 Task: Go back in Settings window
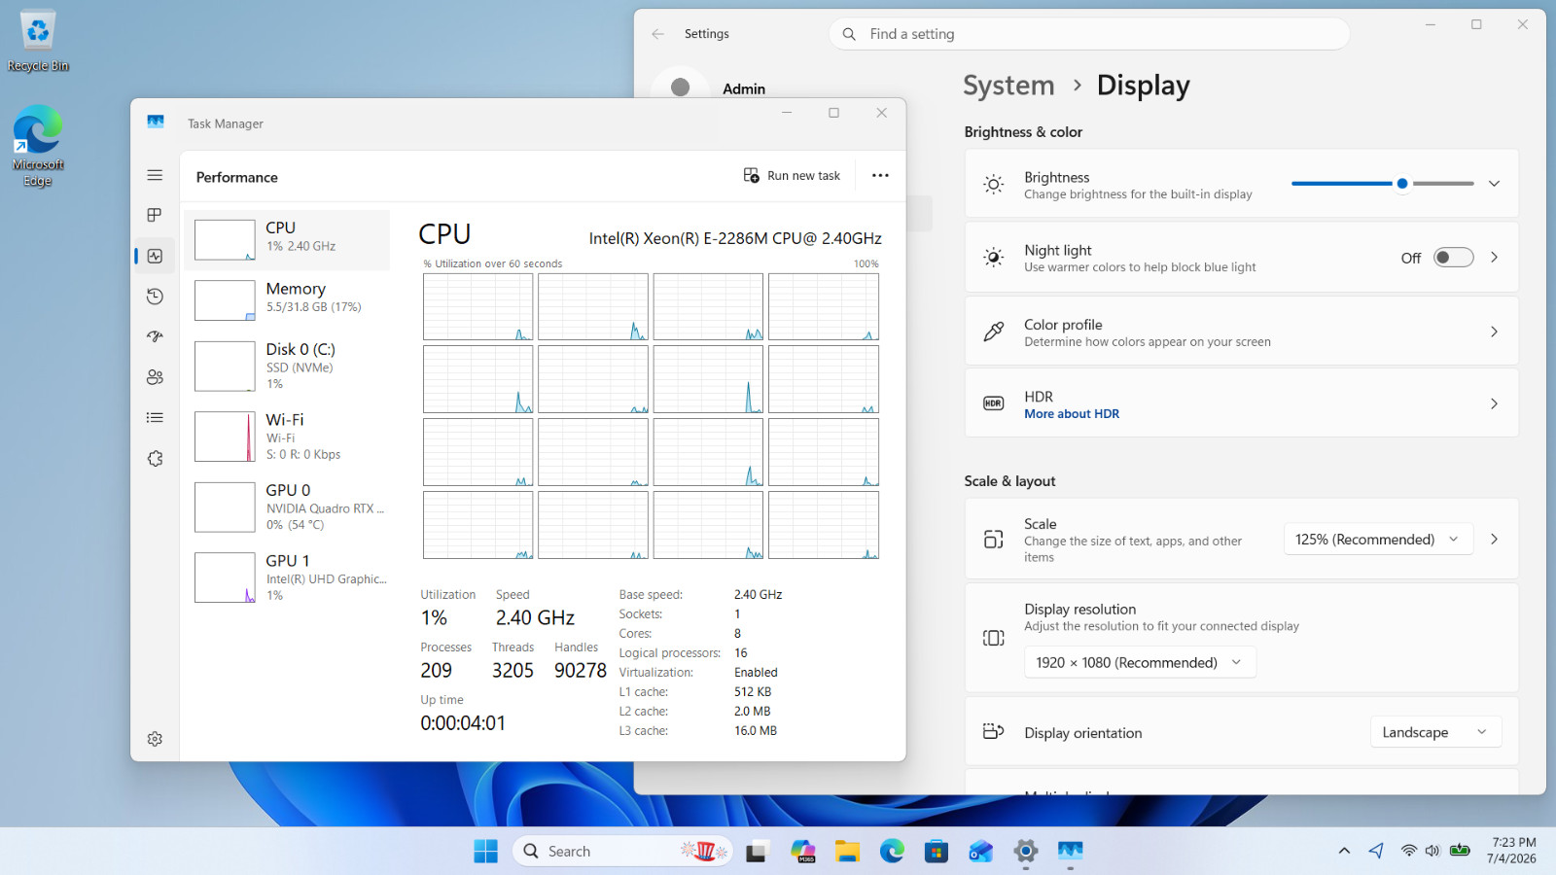658,34
